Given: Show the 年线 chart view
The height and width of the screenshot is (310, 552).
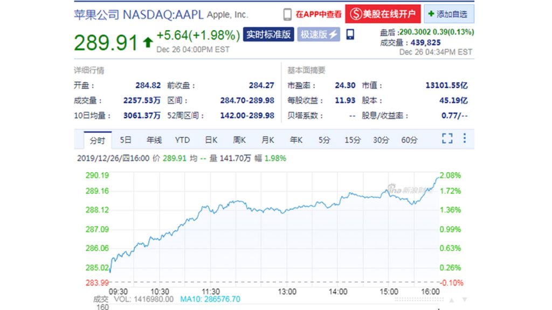Looking at the screenshot, I should tap(154, 140).
